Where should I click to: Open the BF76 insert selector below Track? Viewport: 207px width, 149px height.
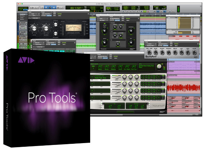[x=34, y=16]
